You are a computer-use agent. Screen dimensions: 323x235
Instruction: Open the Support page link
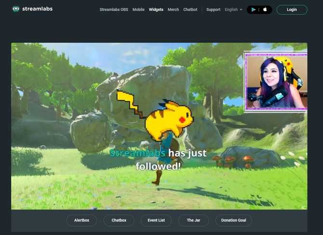[213, 10]
